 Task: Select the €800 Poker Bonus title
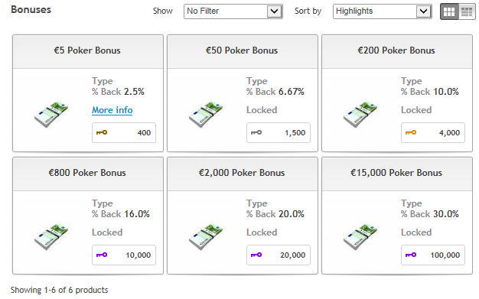(87, 173)
